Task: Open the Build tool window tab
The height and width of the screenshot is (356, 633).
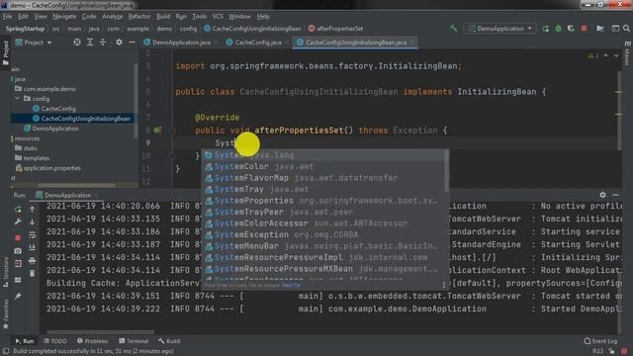Action: [x=169, y=341]
